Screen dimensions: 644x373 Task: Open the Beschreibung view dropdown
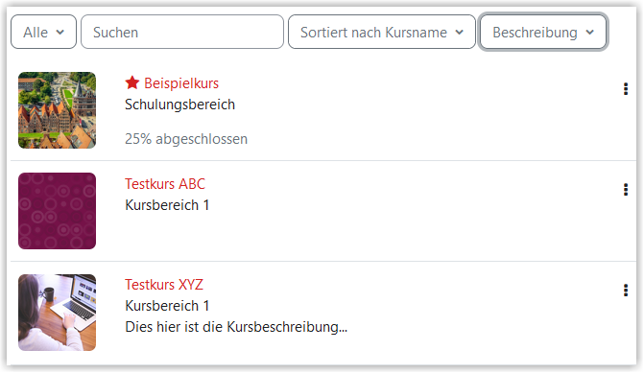click(543, 32)
